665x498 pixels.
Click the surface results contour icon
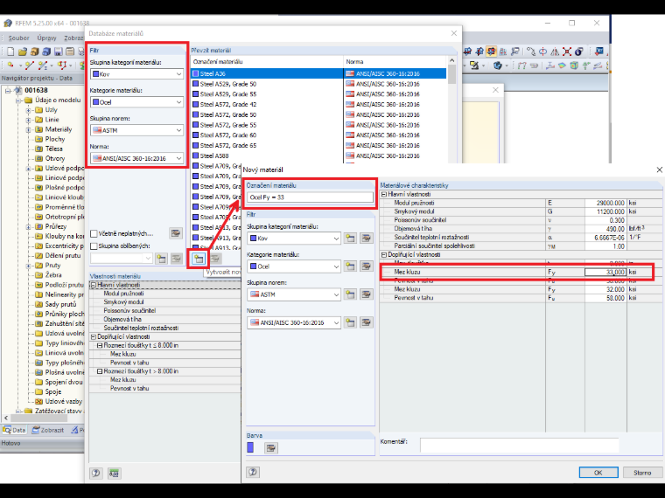[562, 66]
